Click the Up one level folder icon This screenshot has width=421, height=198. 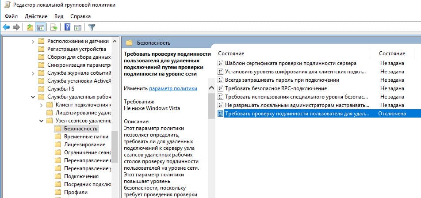click(x=30, y=27)
